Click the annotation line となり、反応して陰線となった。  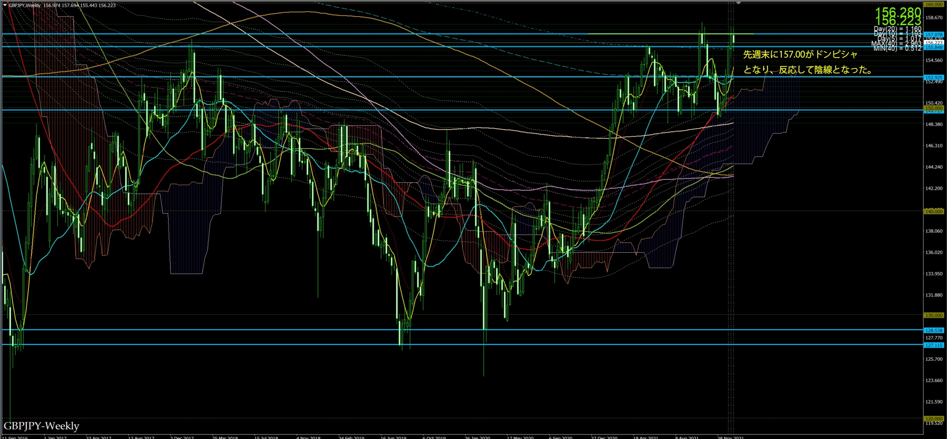pos(808,70)
